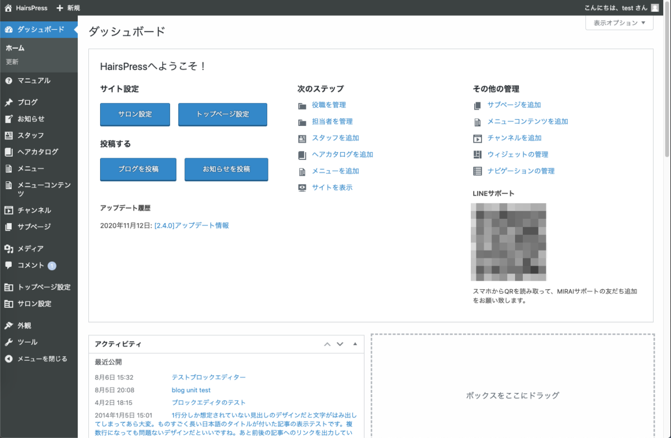Click the サイトを表示 eye icon
This screenshot has width=671, height=438.
303,188
